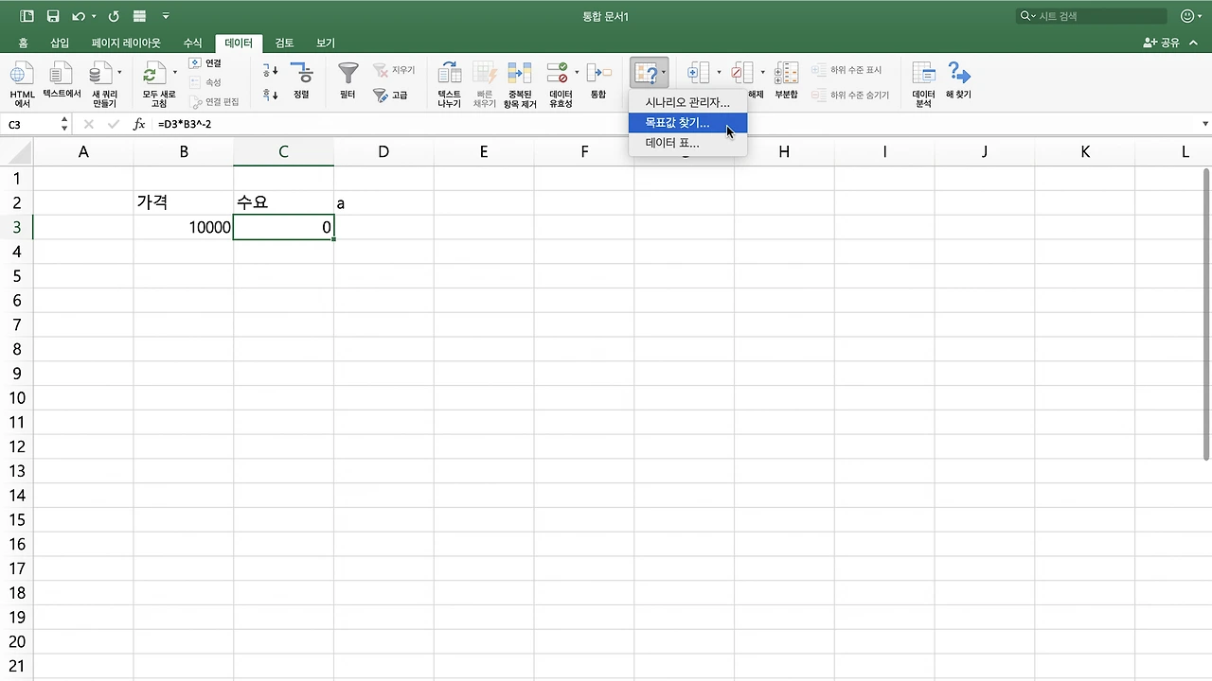Select column header H
This screenshot has width=1212, height=681.
pyautogui.click(x=784, y=151)
